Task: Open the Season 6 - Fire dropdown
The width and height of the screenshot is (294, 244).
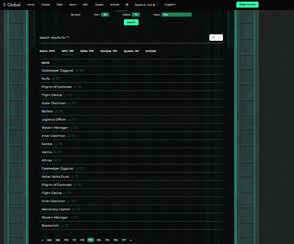Action: [146, 5]
